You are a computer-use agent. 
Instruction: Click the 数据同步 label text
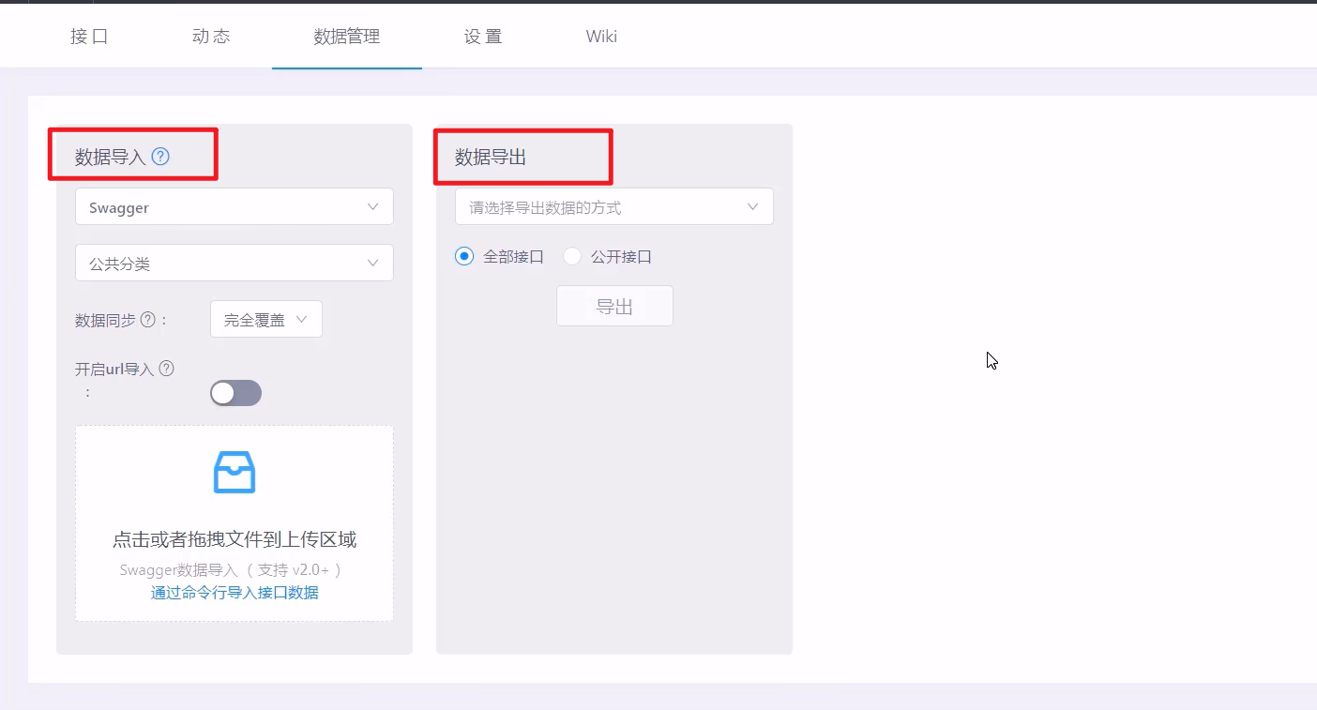(x=105, y=320)
